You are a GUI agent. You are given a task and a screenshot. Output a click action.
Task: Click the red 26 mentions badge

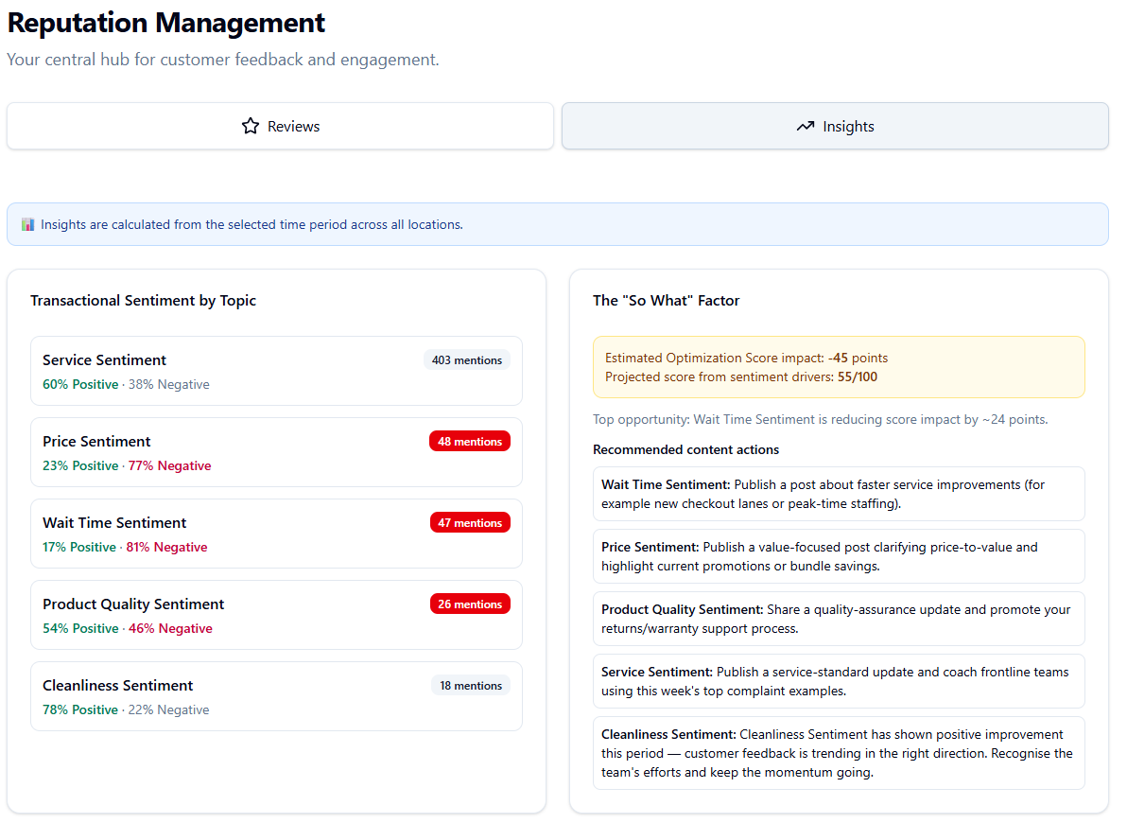point(469,604)
